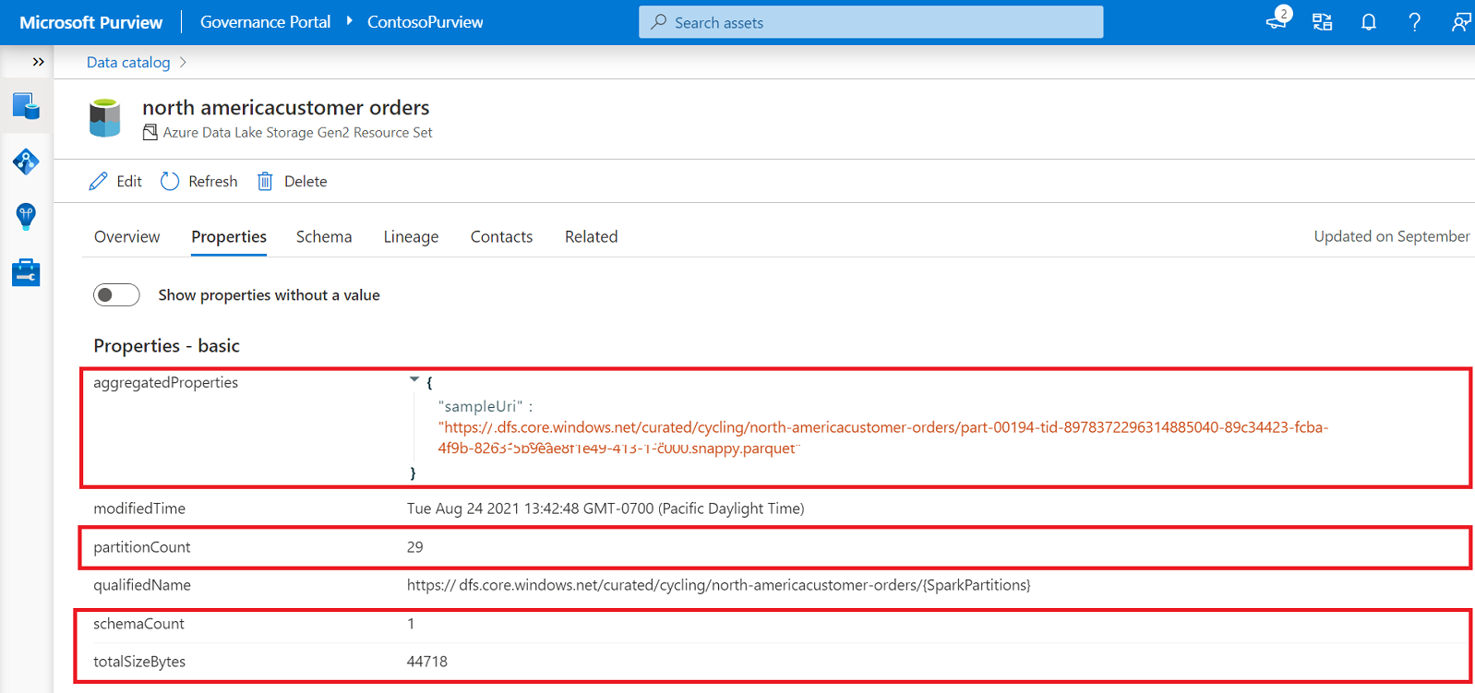Open the Insights lightbulb sidebar icon
1475x693 pixels.
coord(26,217)
